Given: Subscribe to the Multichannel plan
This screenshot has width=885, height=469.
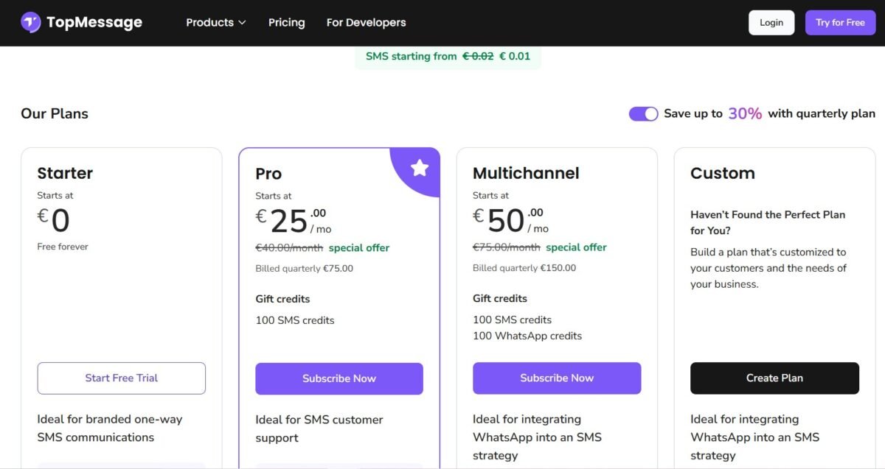Looking at the screenshot, I should click(x=557, y=378).
